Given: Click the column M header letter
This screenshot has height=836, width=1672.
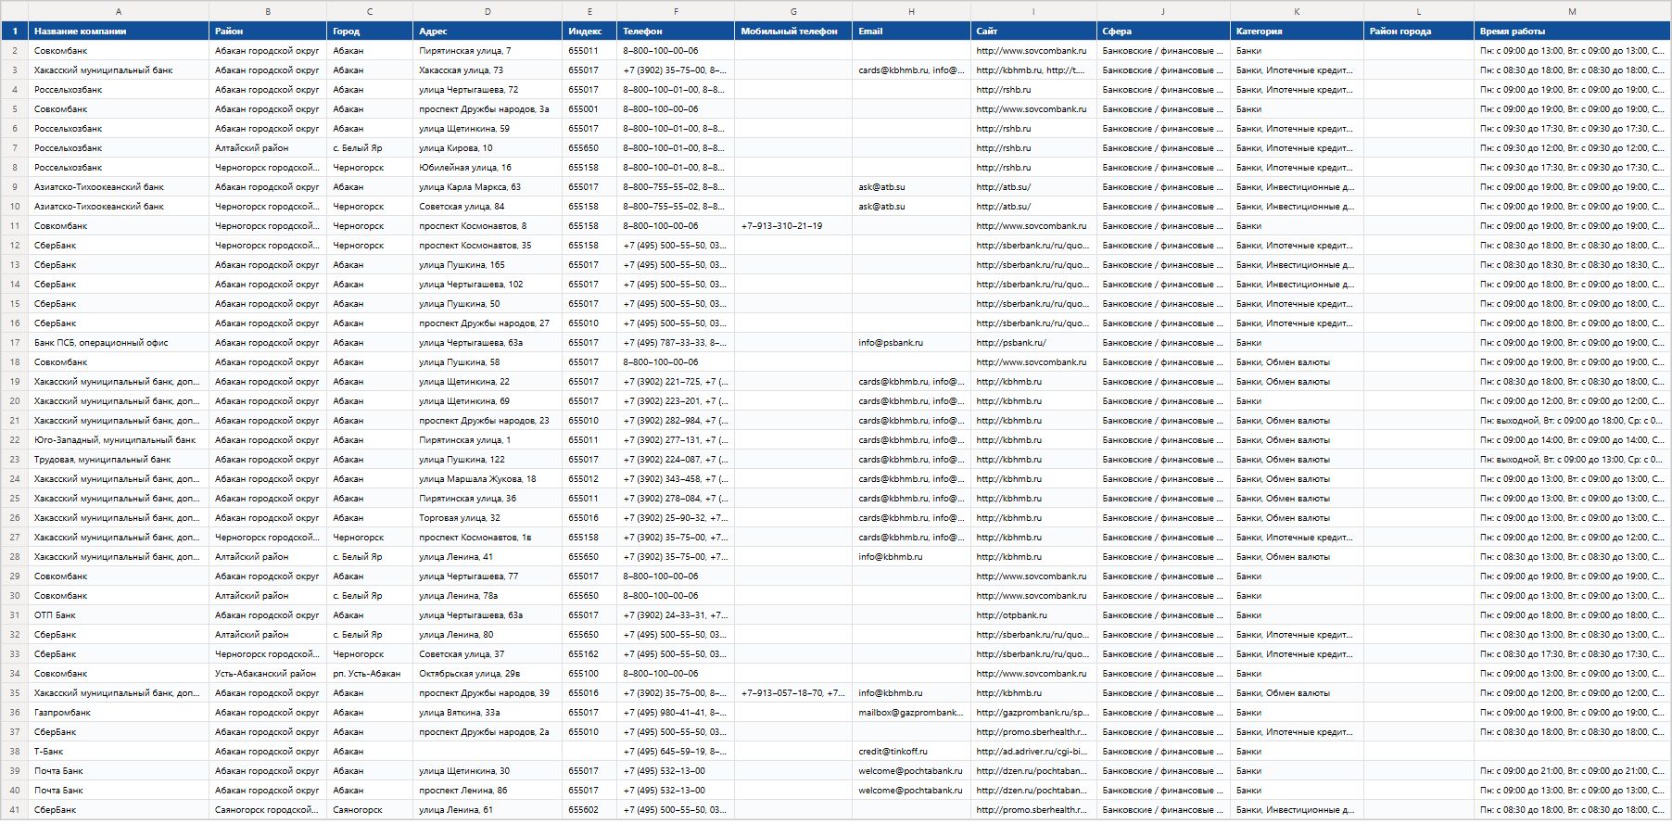Looking at the screenshot, I should (1572, 11).
